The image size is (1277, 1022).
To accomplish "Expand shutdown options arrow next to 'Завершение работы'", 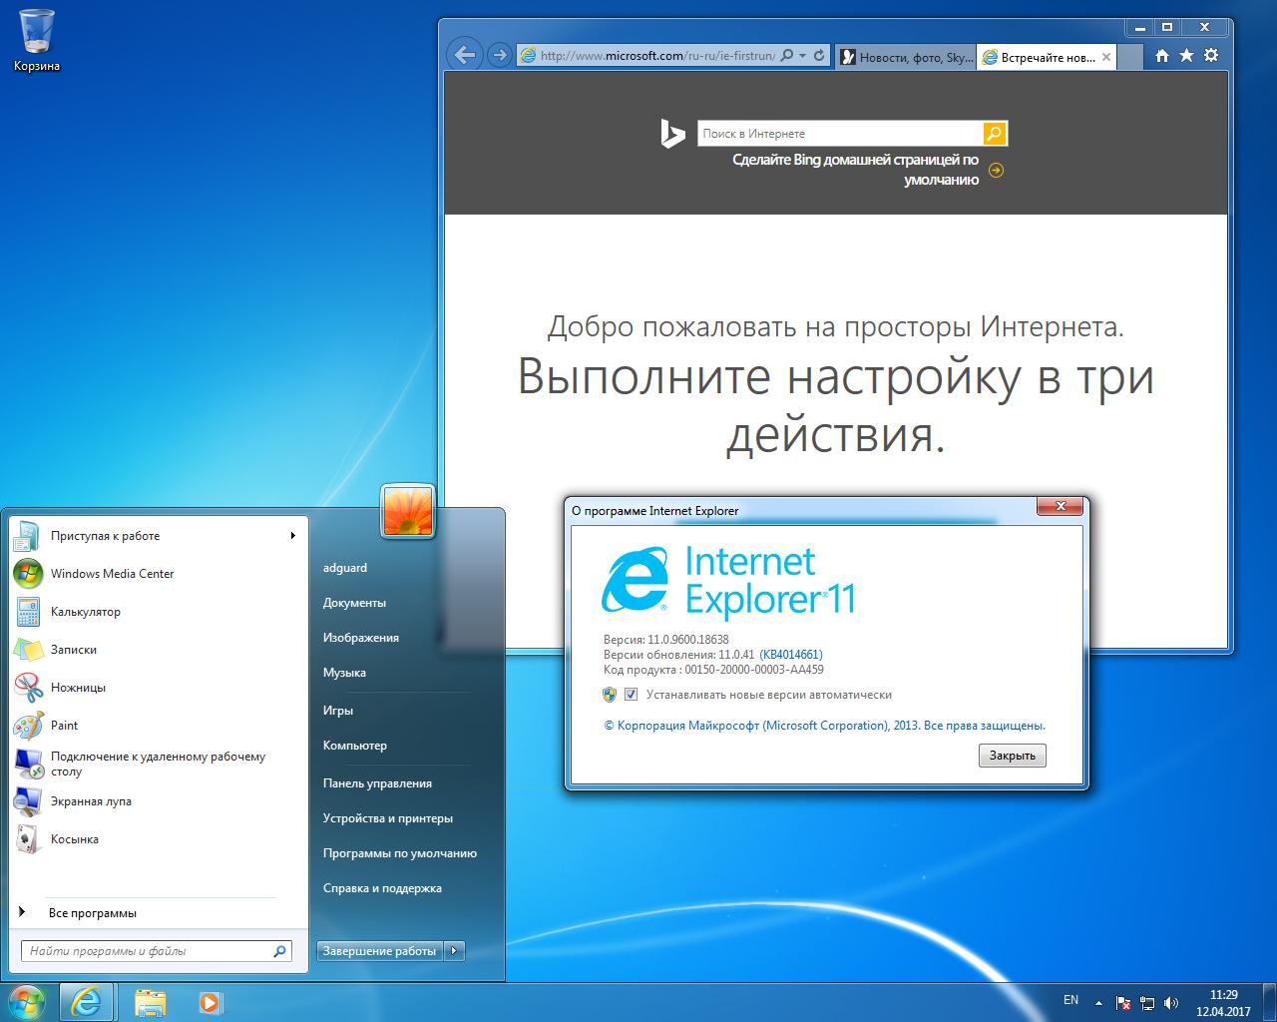I will [454, 951].
